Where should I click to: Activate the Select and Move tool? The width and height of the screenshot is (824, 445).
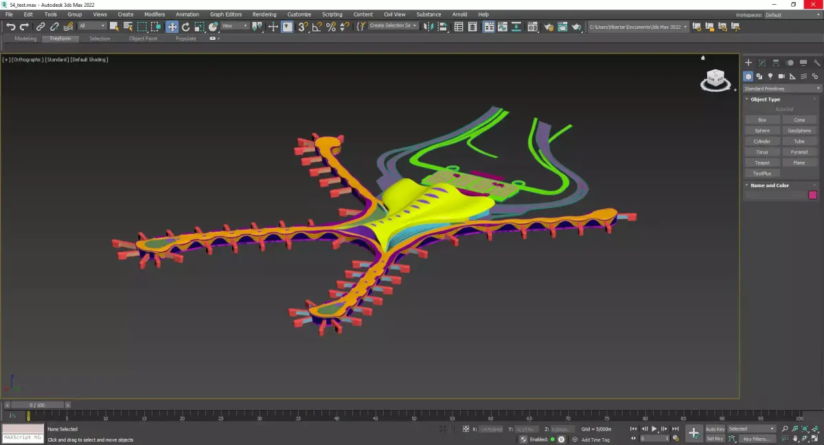(172, 27)
